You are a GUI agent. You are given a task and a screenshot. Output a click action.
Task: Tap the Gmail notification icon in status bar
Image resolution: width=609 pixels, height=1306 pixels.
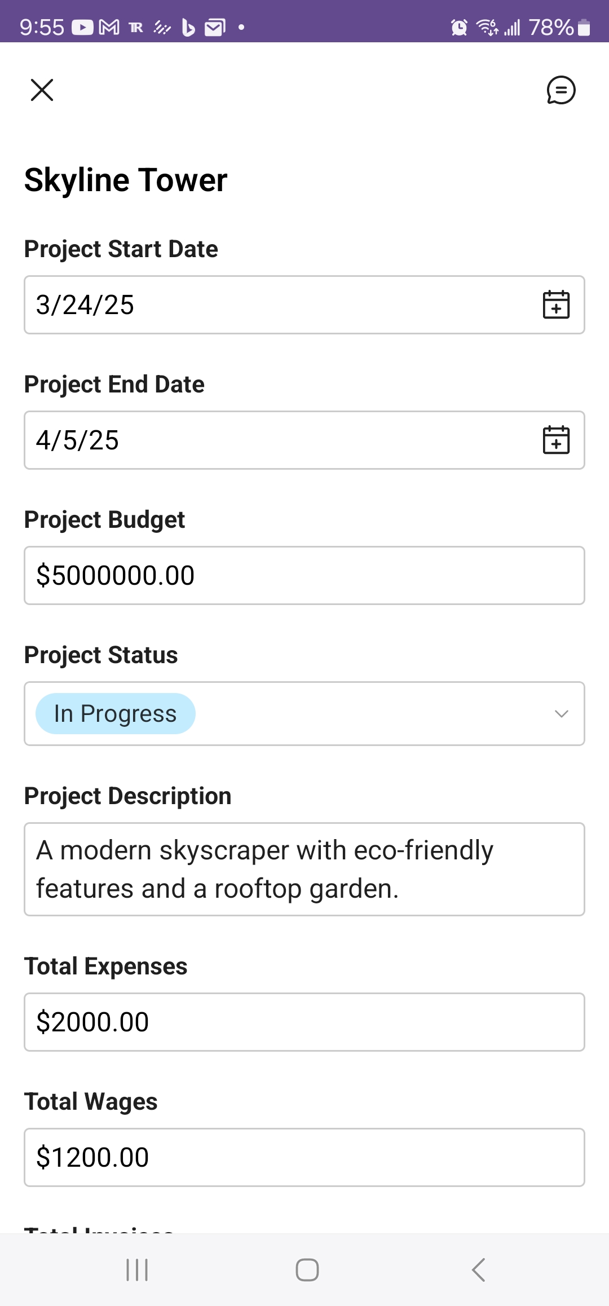(x=109, y=27)
